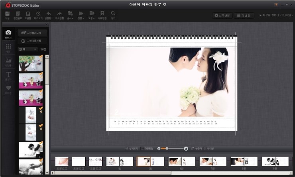Click the Save (저장) toolbar icon

coord(7,15)
